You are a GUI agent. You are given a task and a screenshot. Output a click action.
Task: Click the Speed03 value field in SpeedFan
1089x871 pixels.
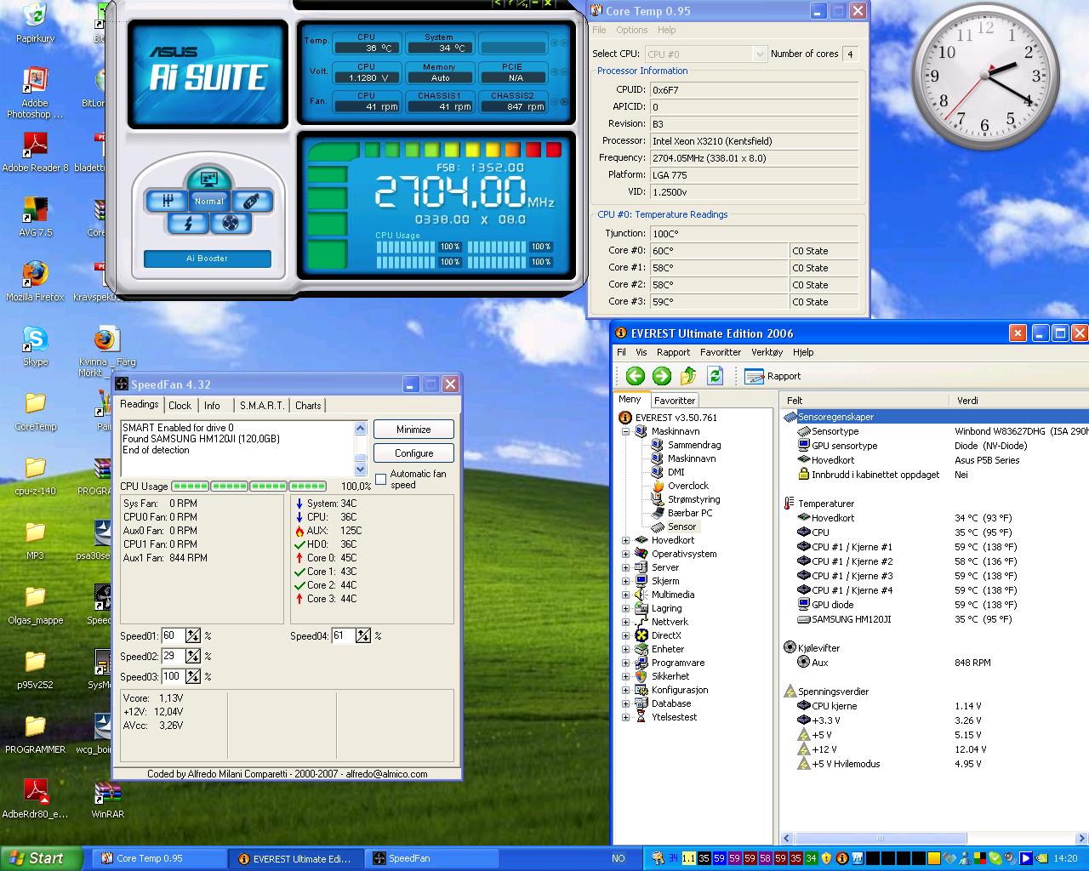173,676
